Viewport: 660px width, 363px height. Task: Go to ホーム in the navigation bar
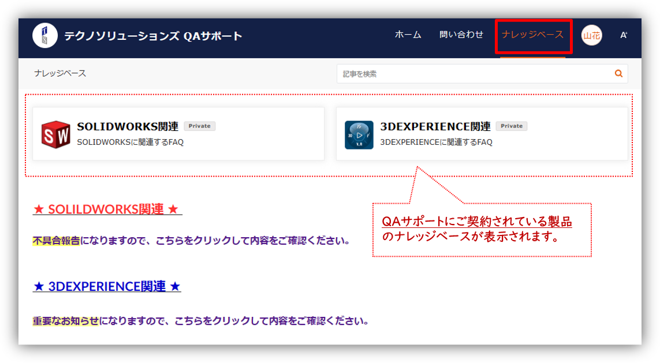(x=408, y=35)
